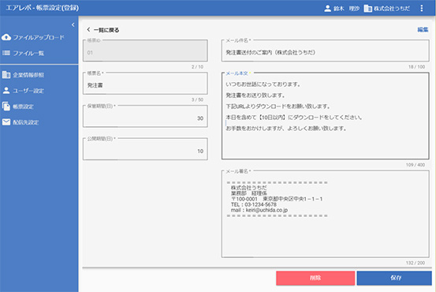Click the user account icon in header
This screenshot has width=436, height=292.
tap(327, 9)
